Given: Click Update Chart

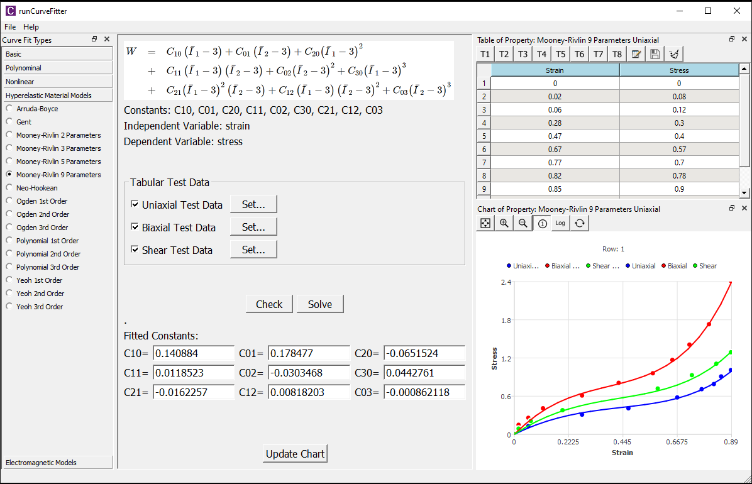Looking at the screenshot, I should 294,453.
